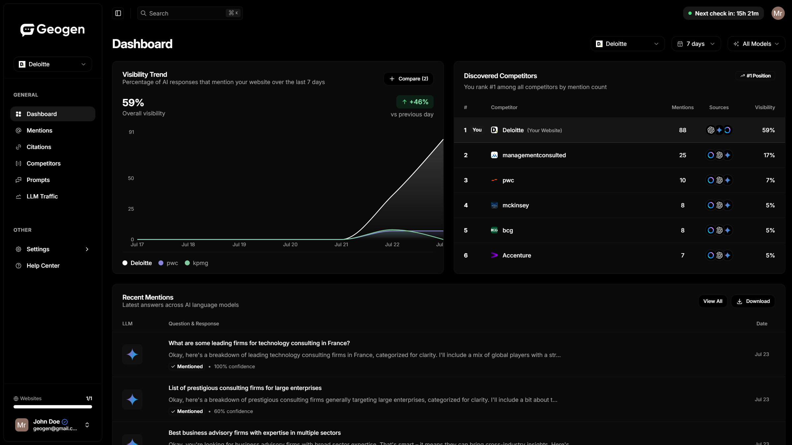Viewport: 792px width, 445px height.
Task: Click the mckinsey competitor name
Action: (x=515, y=205)
